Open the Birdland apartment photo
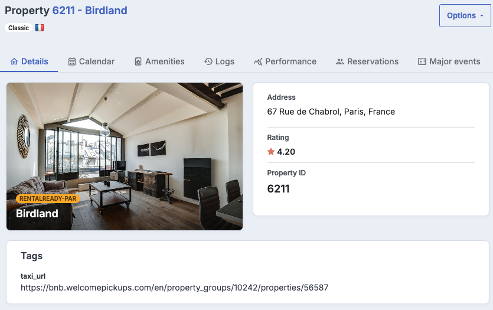 click(125, 156)
